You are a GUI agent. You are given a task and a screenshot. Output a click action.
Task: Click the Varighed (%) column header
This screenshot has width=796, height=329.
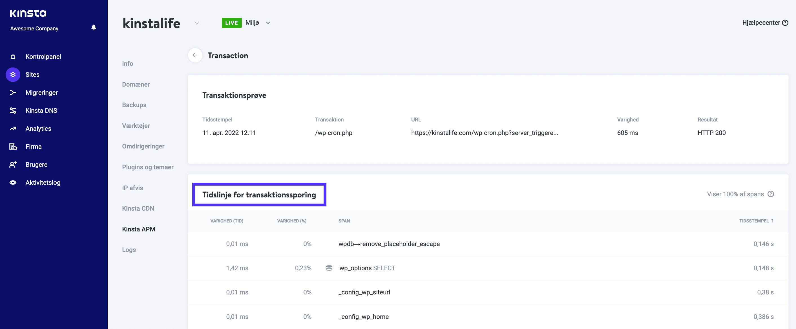291,221
